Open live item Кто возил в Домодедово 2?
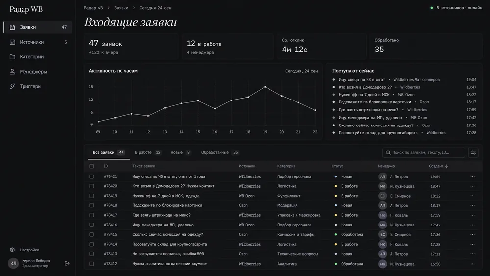 (365, 87)
